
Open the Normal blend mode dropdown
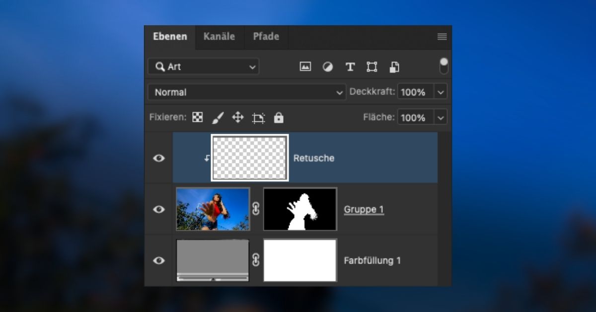pos(247,92)
